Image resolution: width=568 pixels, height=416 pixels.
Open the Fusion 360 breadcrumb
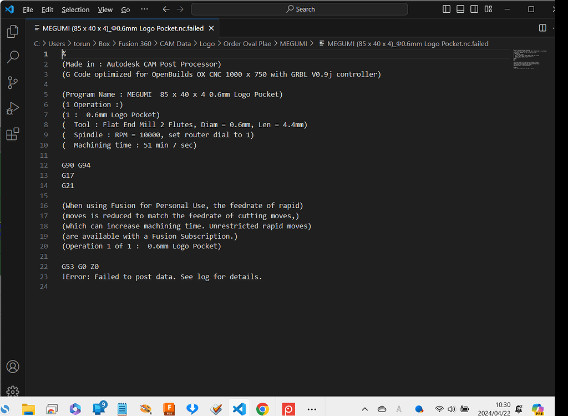(135, 44)
